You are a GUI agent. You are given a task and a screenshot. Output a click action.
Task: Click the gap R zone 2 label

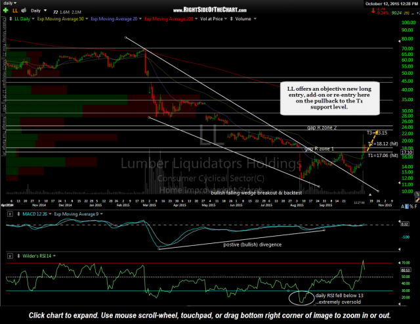click(320, 125)
